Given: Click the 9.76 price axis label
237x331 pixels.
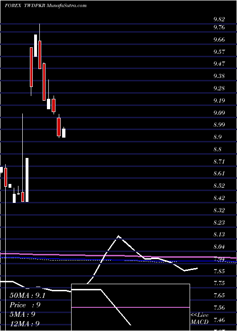Looking at the screenshot, I should (x=219, y=27).
